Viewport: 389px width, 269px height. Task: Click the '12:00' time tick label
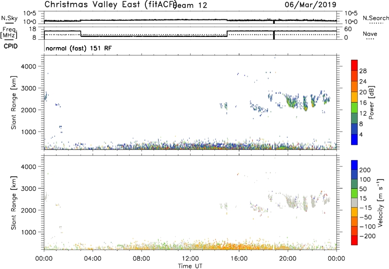tap(190, 259)
